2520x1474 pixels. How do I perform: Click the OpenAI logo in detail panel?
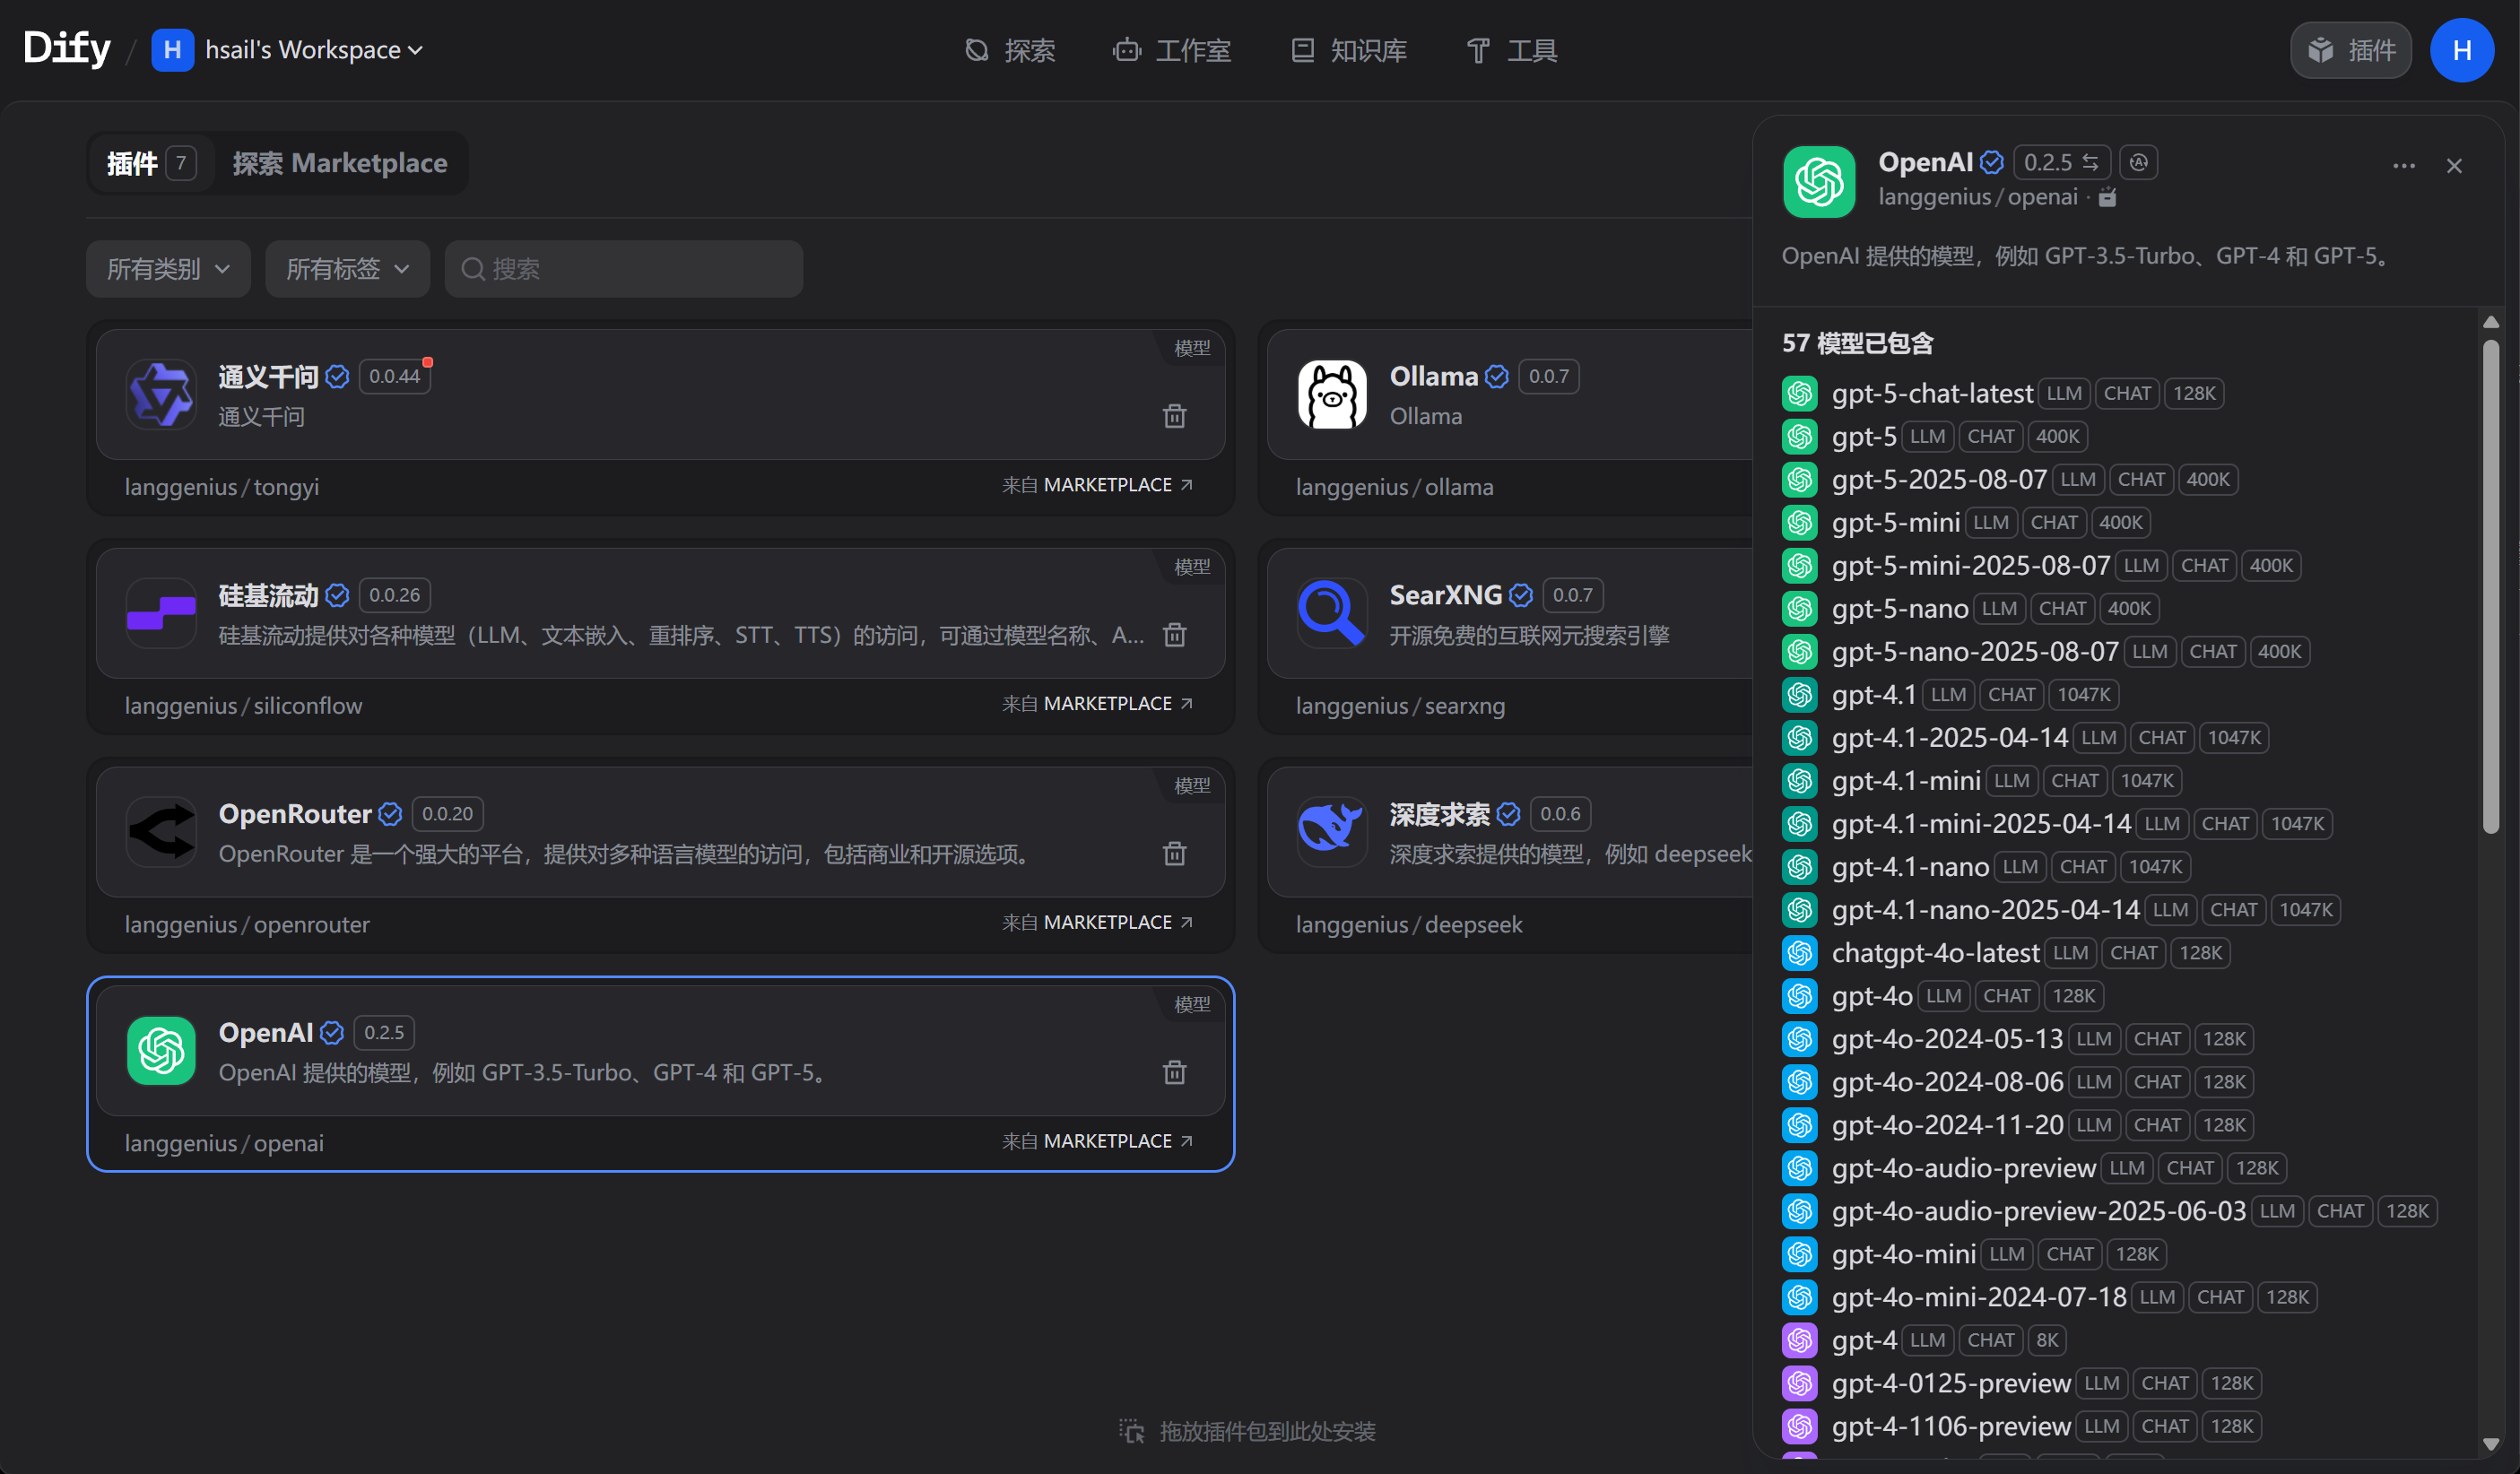pos(1819,182)
